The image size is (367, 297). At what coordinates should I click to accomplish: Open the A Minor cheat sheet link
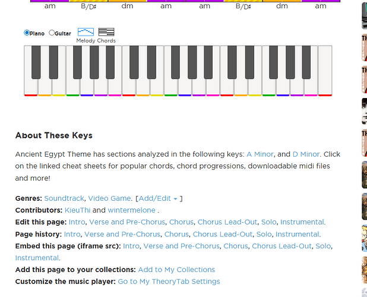point(260,154)
